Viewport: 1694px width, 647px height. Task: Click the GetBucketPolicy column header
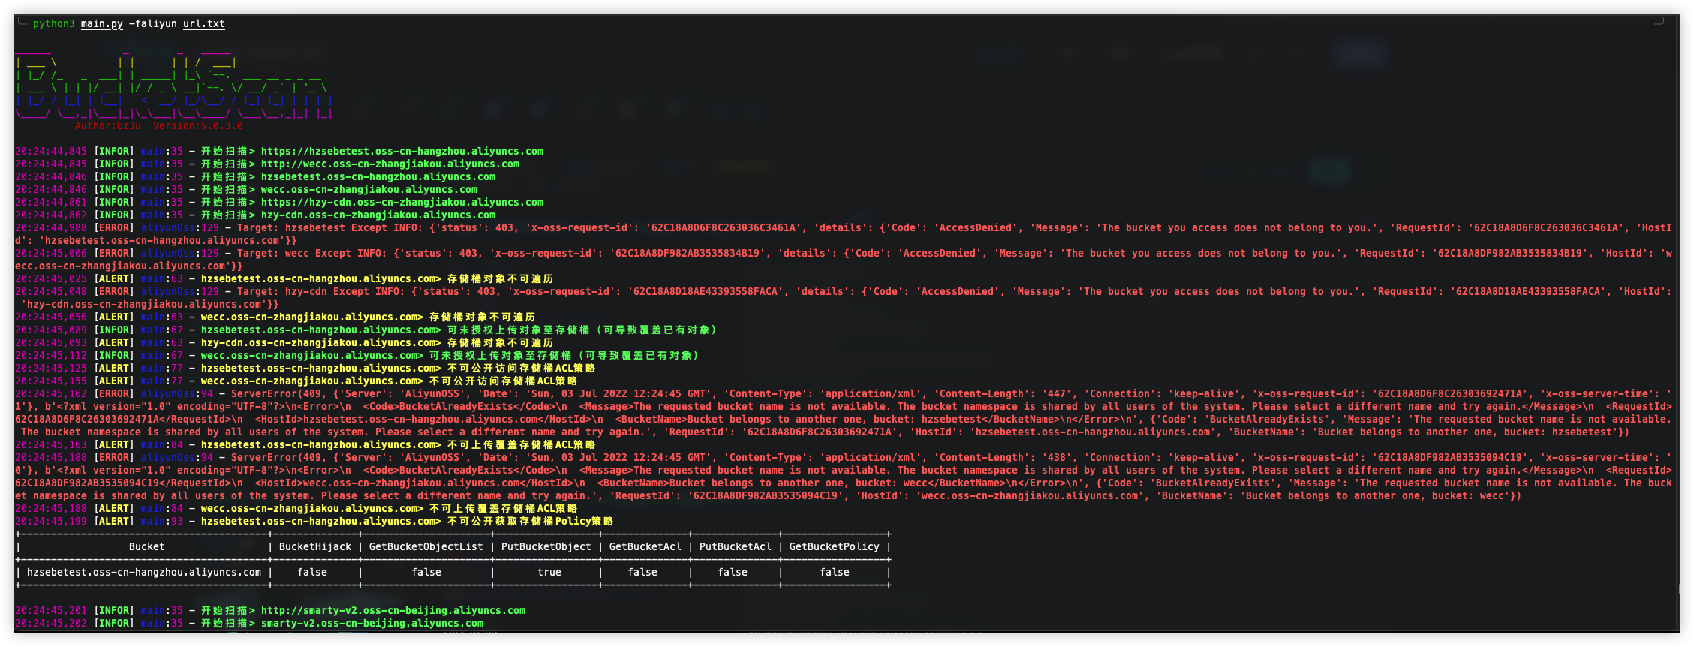[x=835, y=547]
